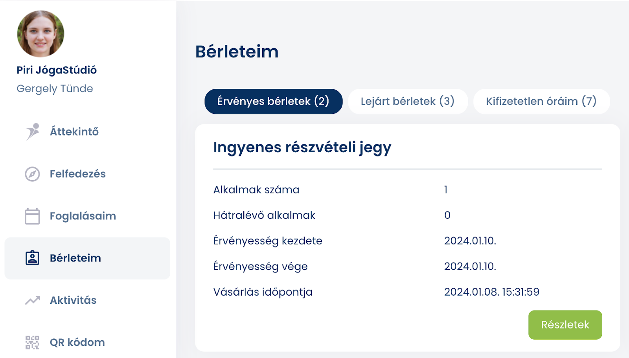Open the Áttekintő menu item
This screenshot has width=629, height=358.
(74, 132)
